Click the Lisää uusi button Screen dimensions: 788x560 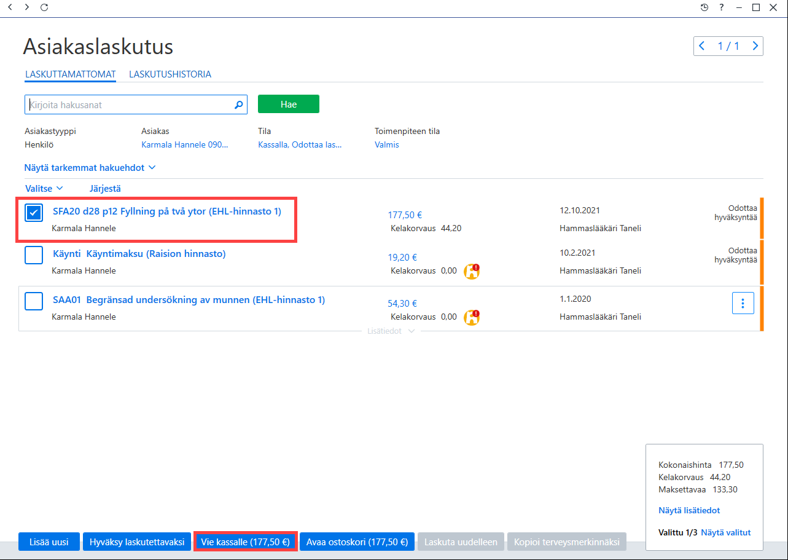tap(49, 542)
